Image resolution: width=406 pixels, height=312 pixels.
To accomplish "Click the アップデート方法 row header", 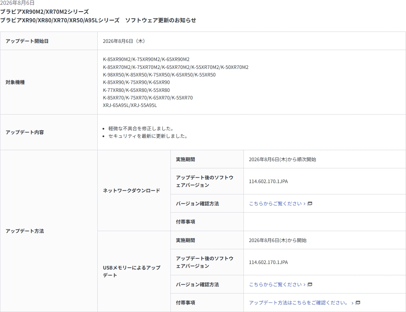I will (x=25, y=231).
